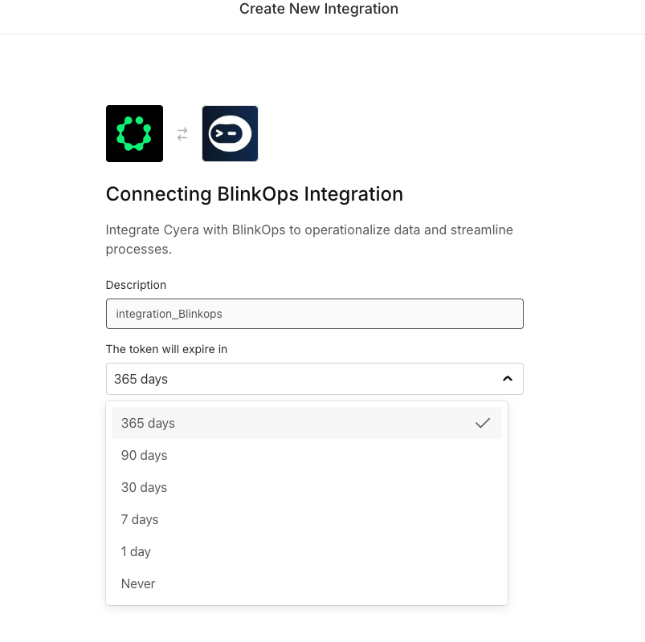
Task: Select the 7 days option
Action: click(x=307, y=519)
